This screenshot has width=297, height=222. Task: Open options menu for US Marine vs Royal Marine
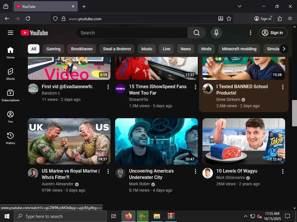(108, 171)
